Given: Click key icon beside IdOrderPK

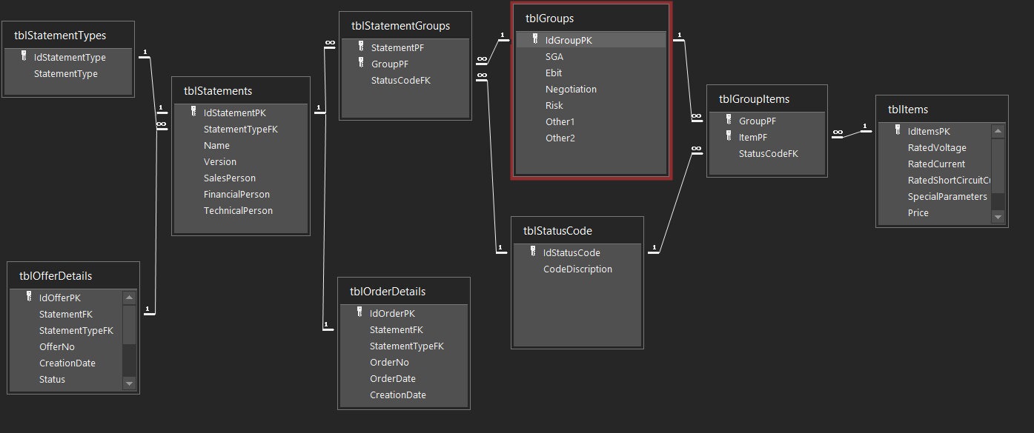Looking at the screenshot, I should (x=359, y=312).
